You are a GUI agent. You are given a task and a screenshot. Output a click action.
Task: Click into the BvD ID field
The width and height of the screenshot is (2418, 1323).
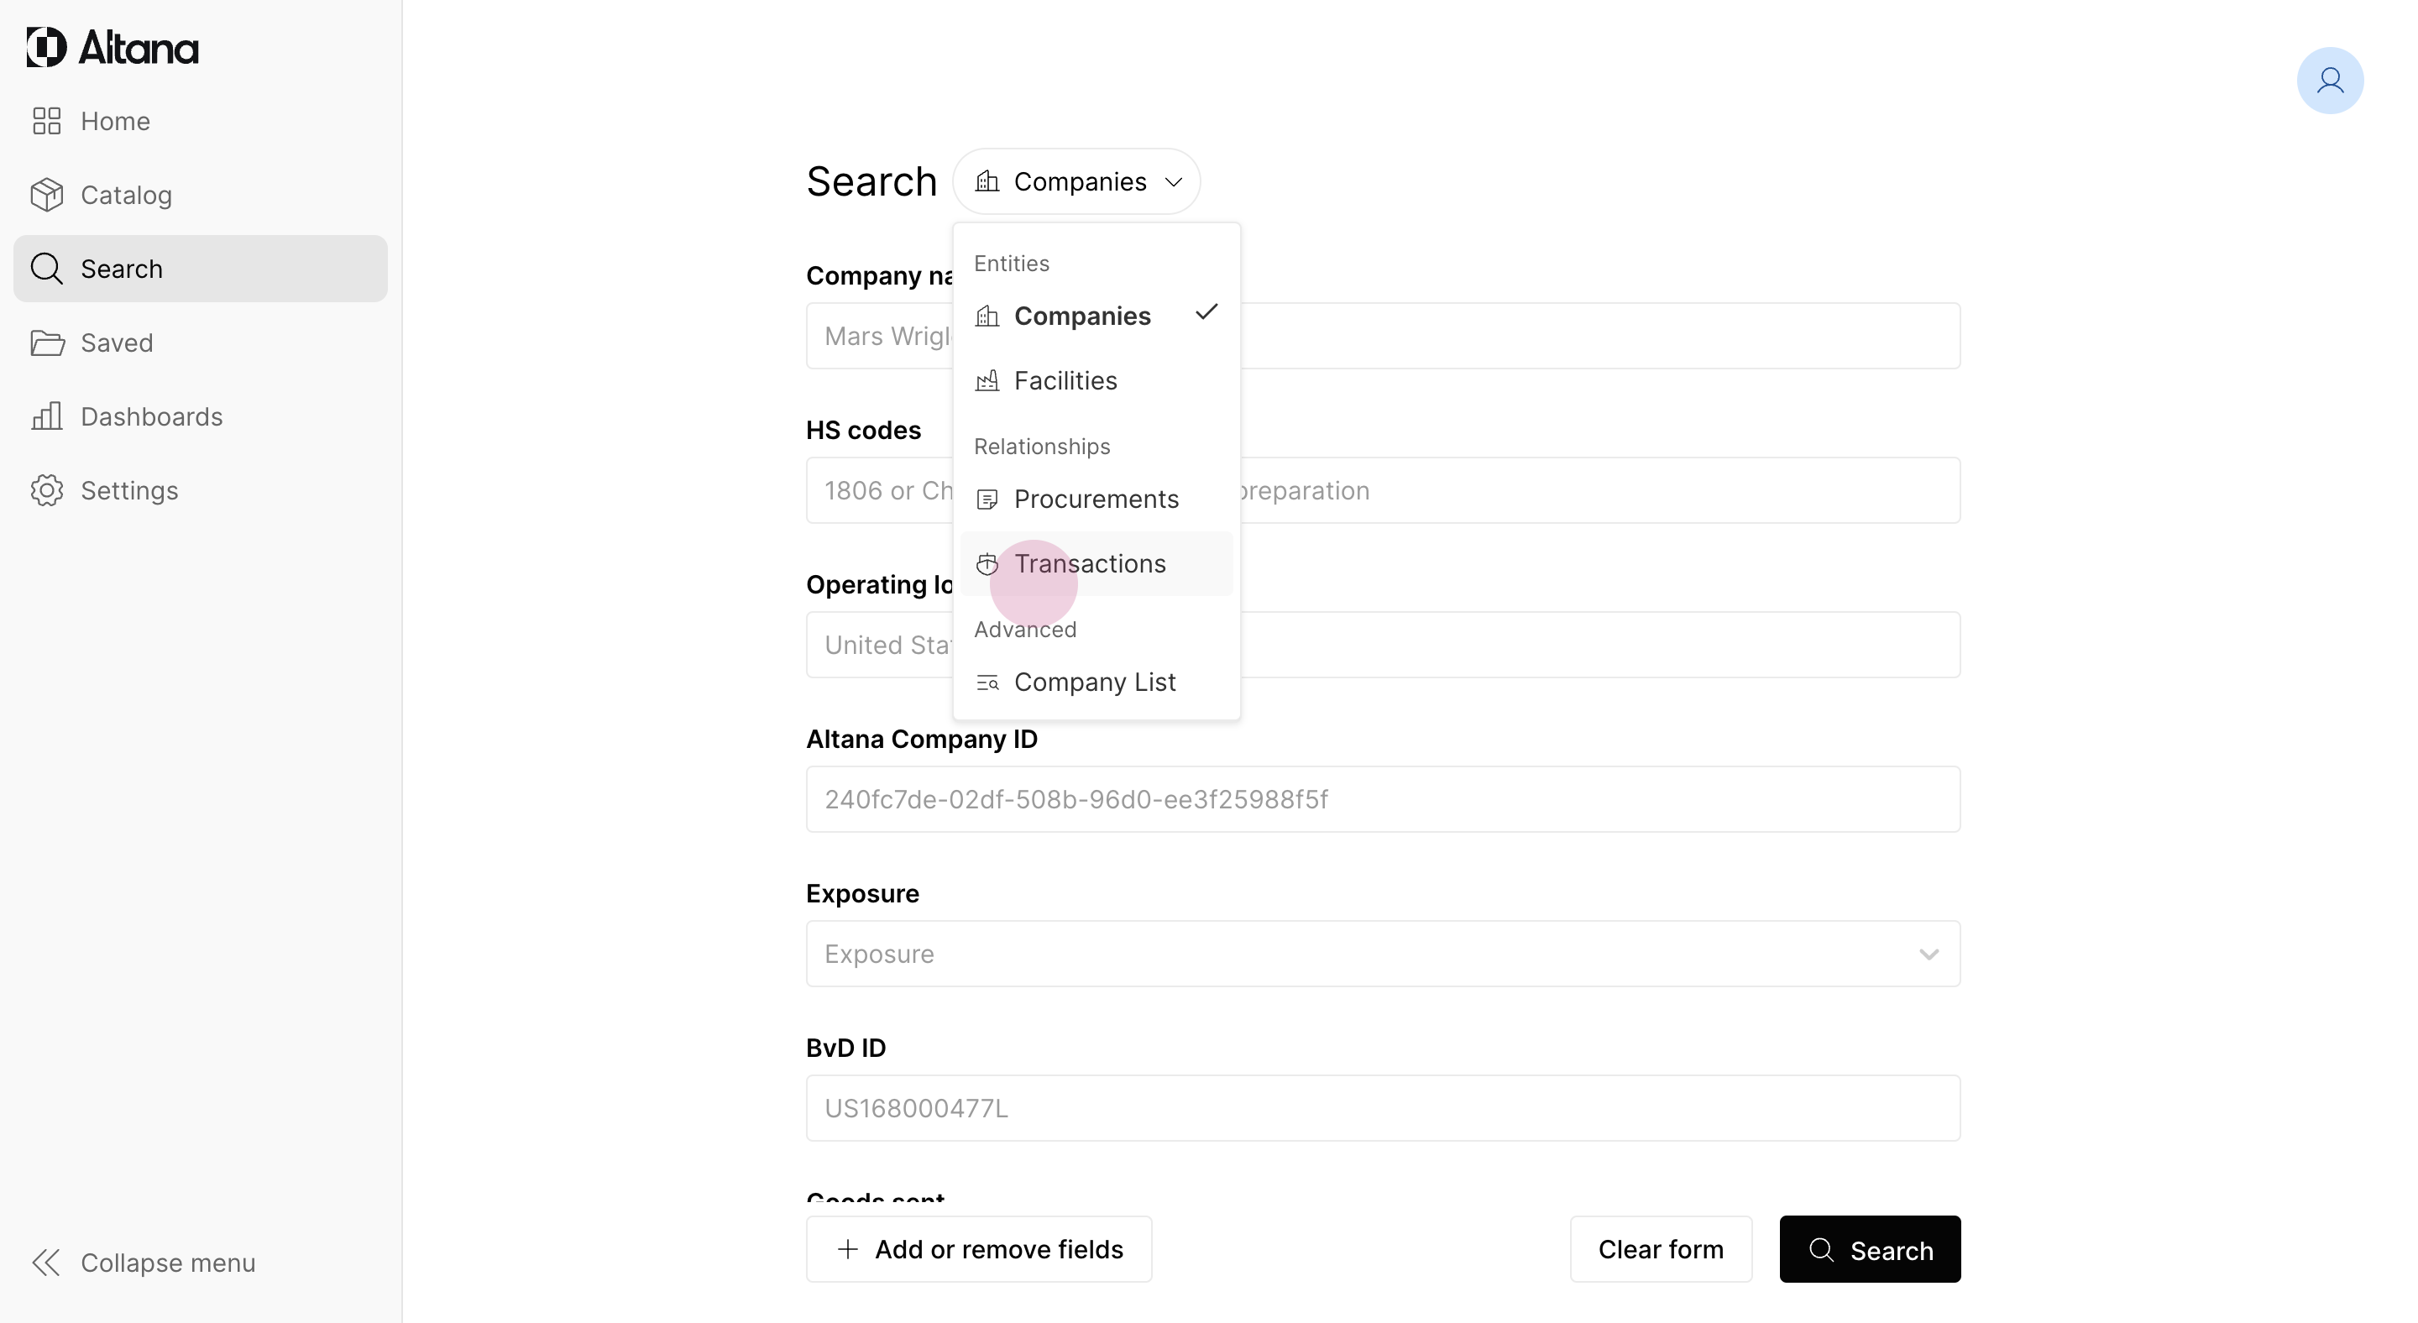[1383, 1108]
